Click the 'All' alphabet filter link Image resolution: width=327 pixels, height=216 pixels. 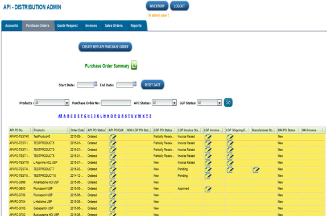[x=60, y=116]
